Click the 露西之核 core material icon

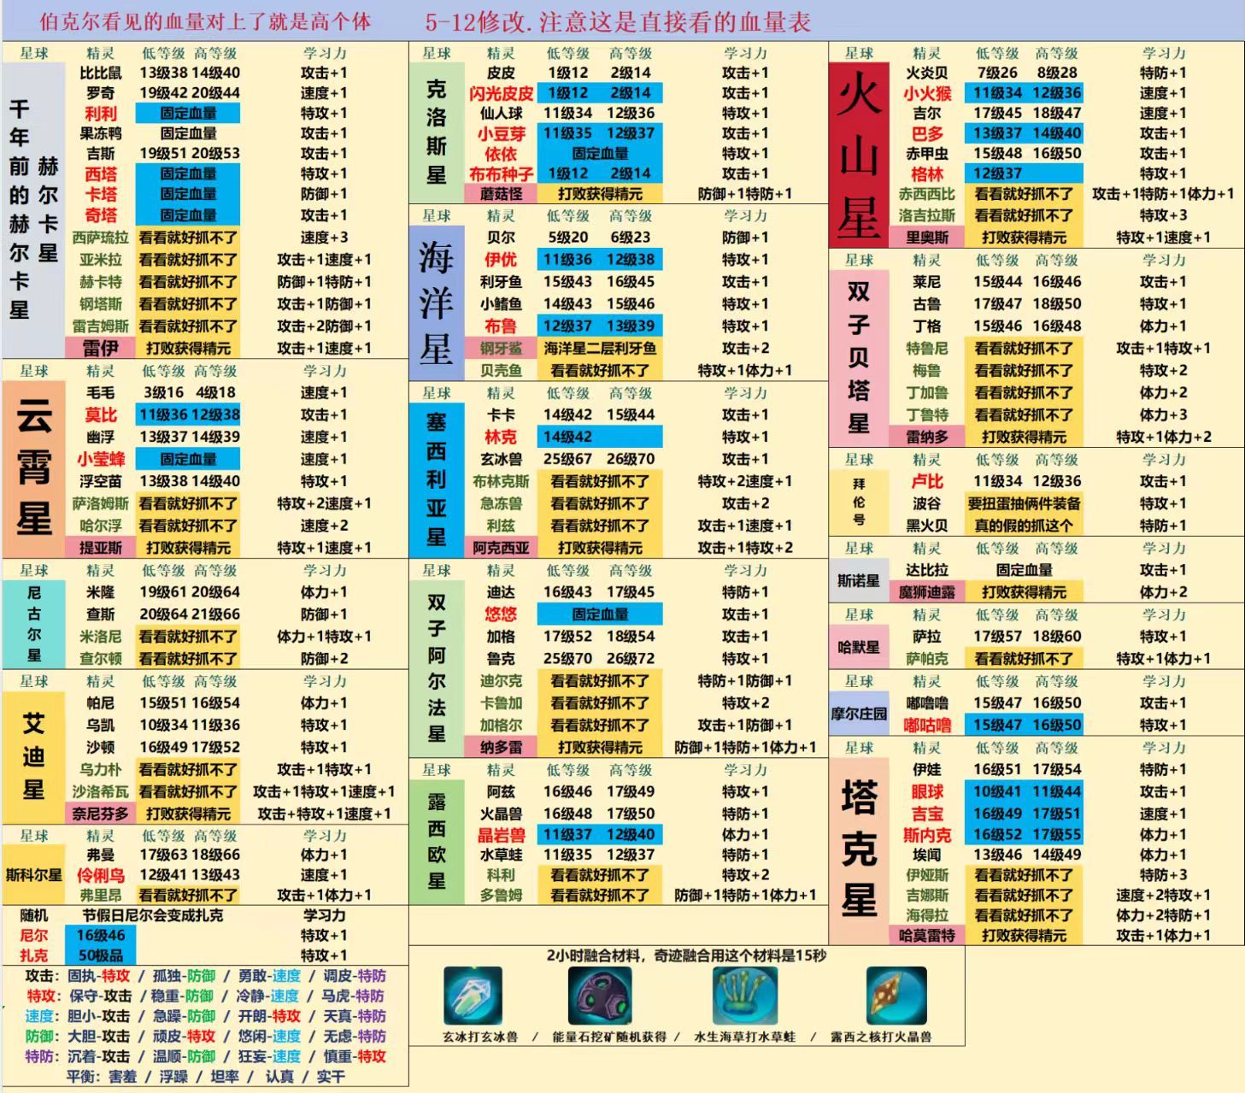pos(896,996)
